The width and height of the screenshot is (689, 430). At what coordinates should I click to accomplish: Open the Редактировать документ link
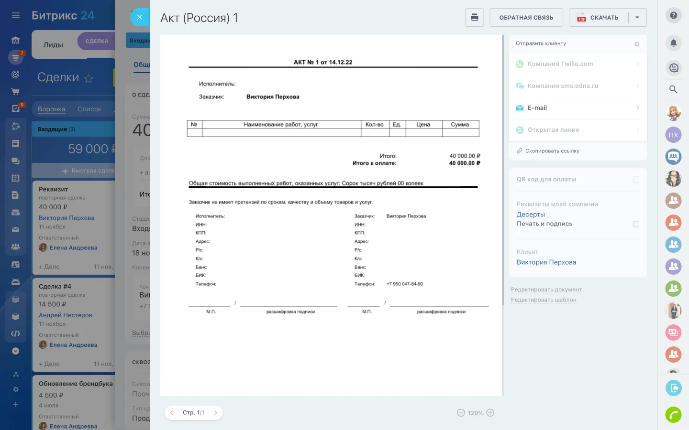coord(546,290)
